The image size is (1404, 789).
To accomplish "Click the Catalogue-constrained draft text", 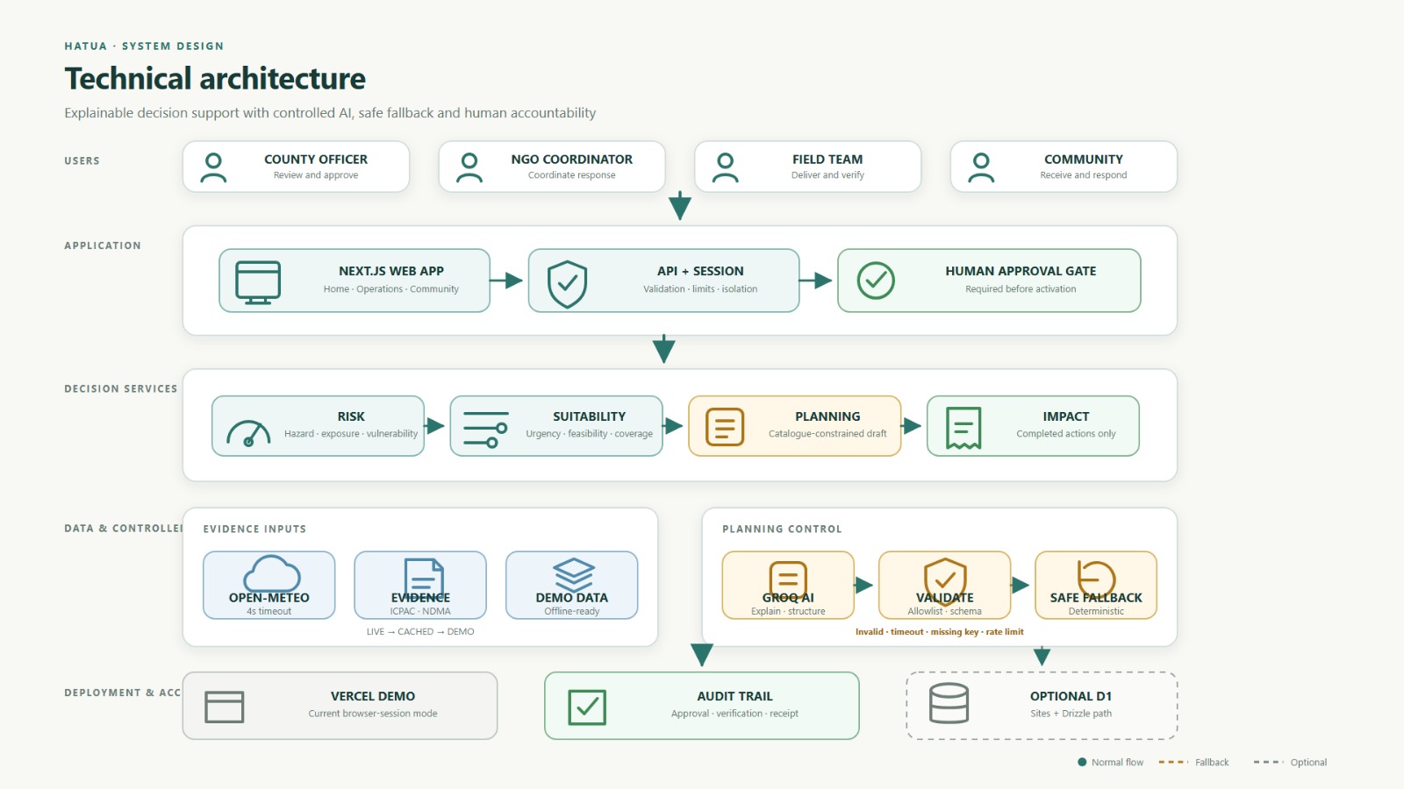I will [x=827, y=434].
